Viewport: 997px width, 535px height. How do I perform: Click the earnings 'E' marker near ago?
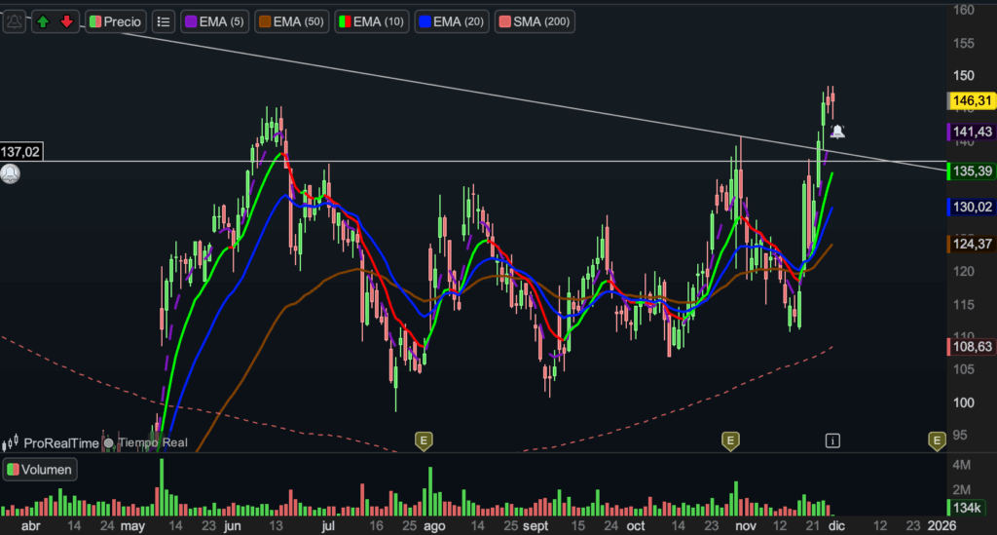pyautogui.click(x=423, y=440)
